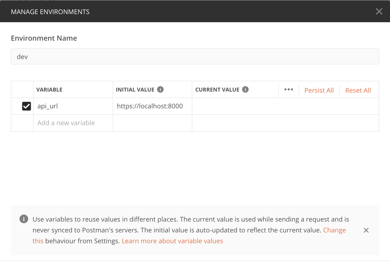Click the info icon in the hint banner
The image size is (390, 266).
tap(24, 219)
